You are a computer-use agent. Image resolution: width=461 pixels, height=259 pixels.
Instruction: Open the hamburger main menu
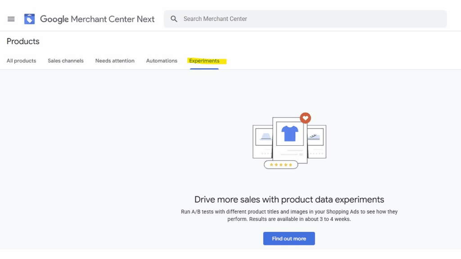point(11,19)
